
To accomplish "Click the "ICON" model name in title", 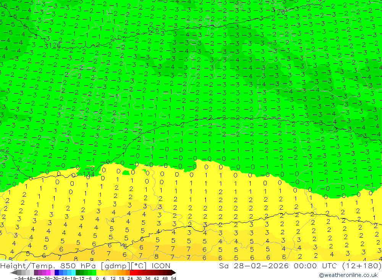I will (161, 265).
